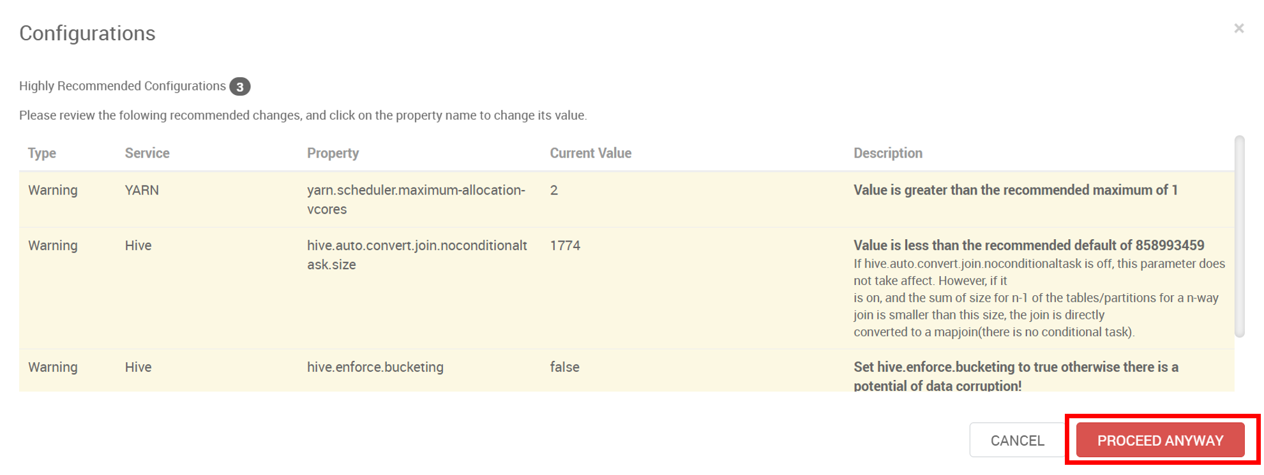Click the recommended maximum of 1 description
This screenshot has height=475, width=1264.
pyautogui.click(x=1015, y=190)
